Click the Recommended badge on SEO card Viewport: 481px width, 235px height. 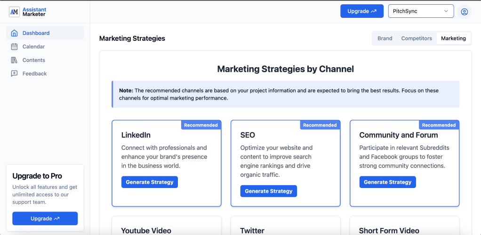320,125
